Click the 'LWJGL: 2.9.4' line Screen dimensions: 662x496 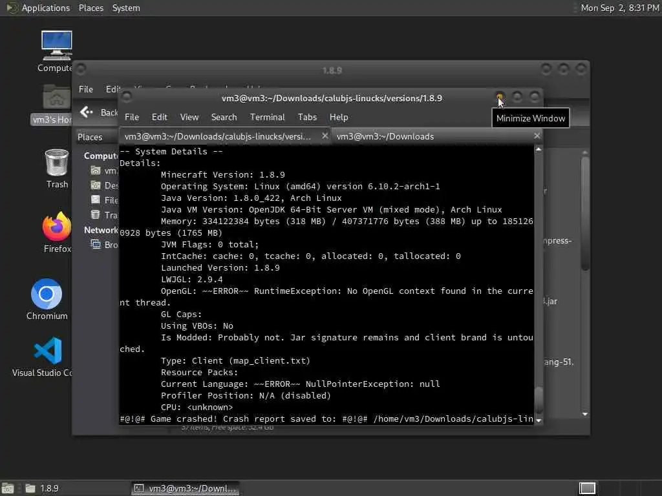pos(191,279)
